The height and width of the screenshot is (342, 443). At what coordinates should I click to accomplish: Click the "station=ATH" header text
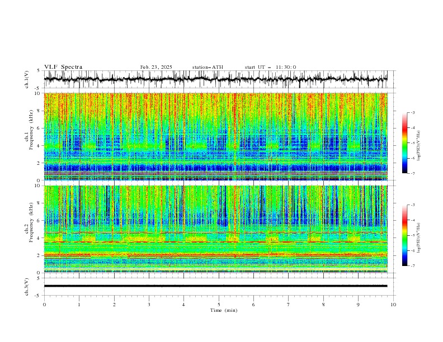click(x=208, y=67)
